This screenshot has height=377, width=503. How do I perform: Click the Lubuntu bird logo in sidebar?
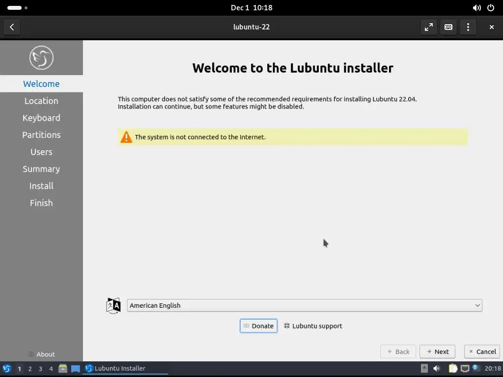(x=41, y=58)
